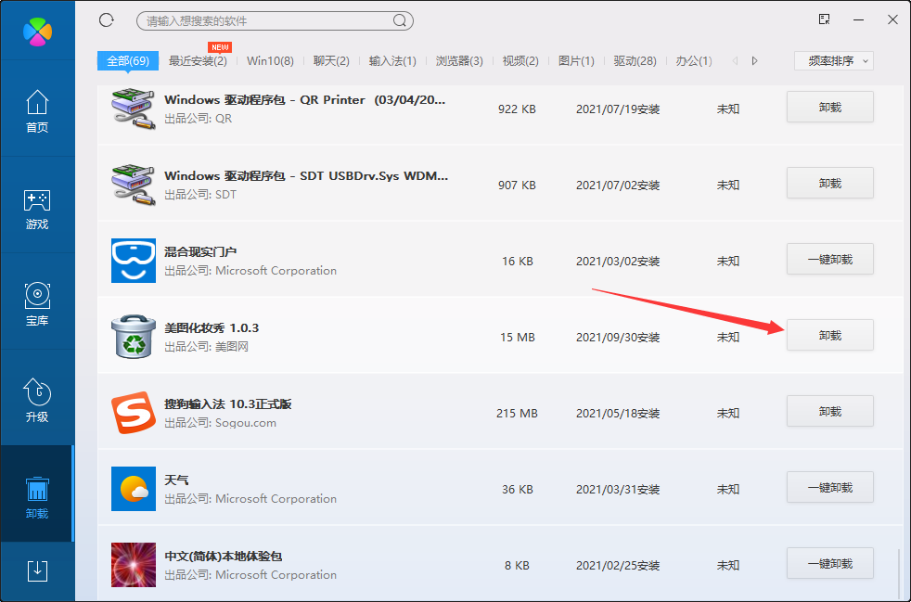The width and height of the screenshot is (911, 602).
Task: Switch to the 输入法(1) tab
Action: pyautogui.click(x=392, y=60)
